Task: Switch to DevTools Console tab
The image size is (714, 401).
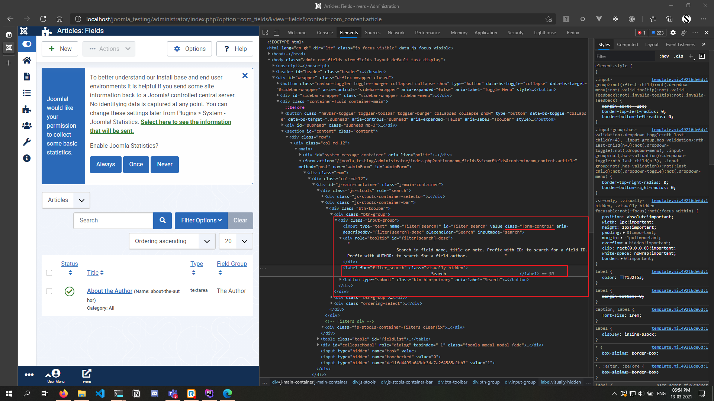Action: [325, 33]
